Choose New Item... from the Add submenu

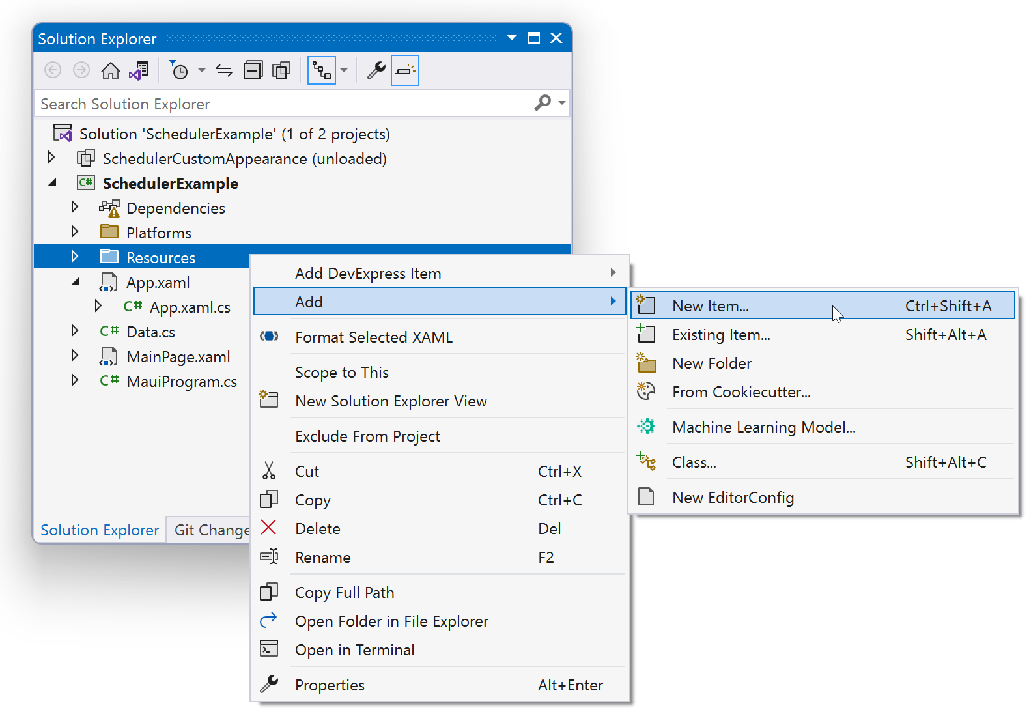[711, 305]
